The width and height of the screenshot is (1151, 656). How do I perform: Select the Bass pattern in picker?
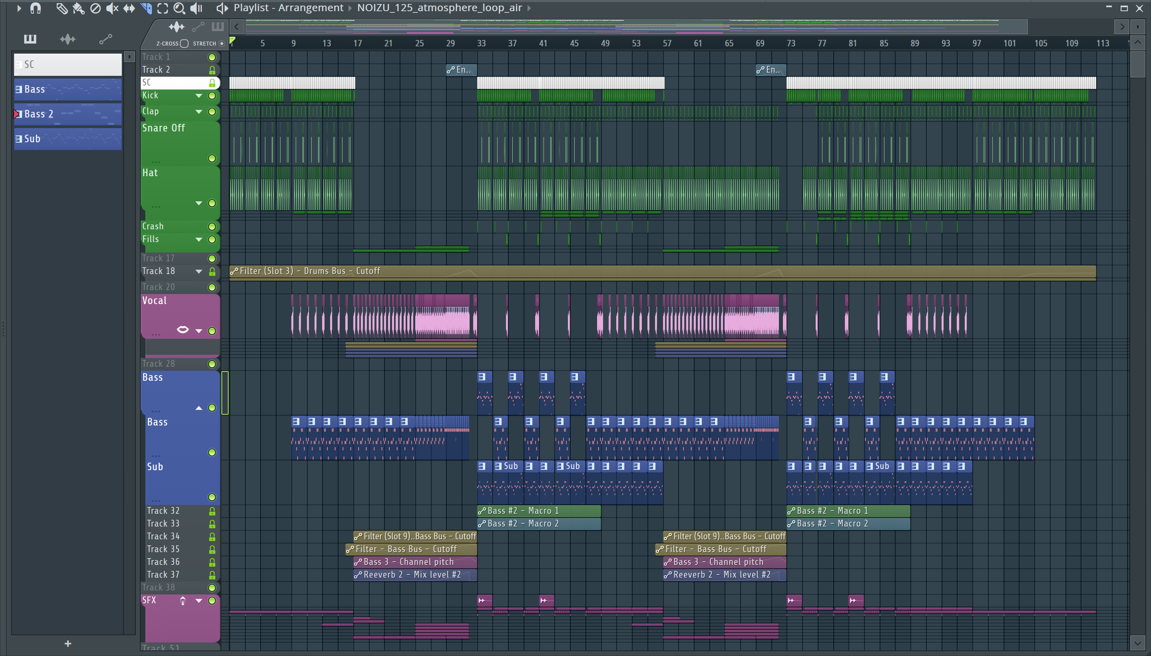68,89
